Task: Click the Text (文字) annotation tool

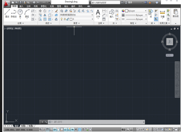Action: click(x=98, y=14)
